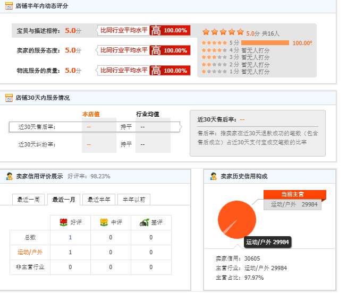Click the orange 运动/户外 row label
347x302 pixels.
tap(30, 252)
